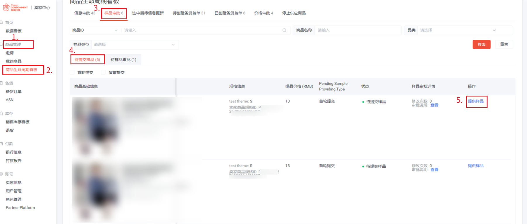The image size is (527, 224).
Task: Open 备货订单 in the sidebar
Action: coord(13,92)
